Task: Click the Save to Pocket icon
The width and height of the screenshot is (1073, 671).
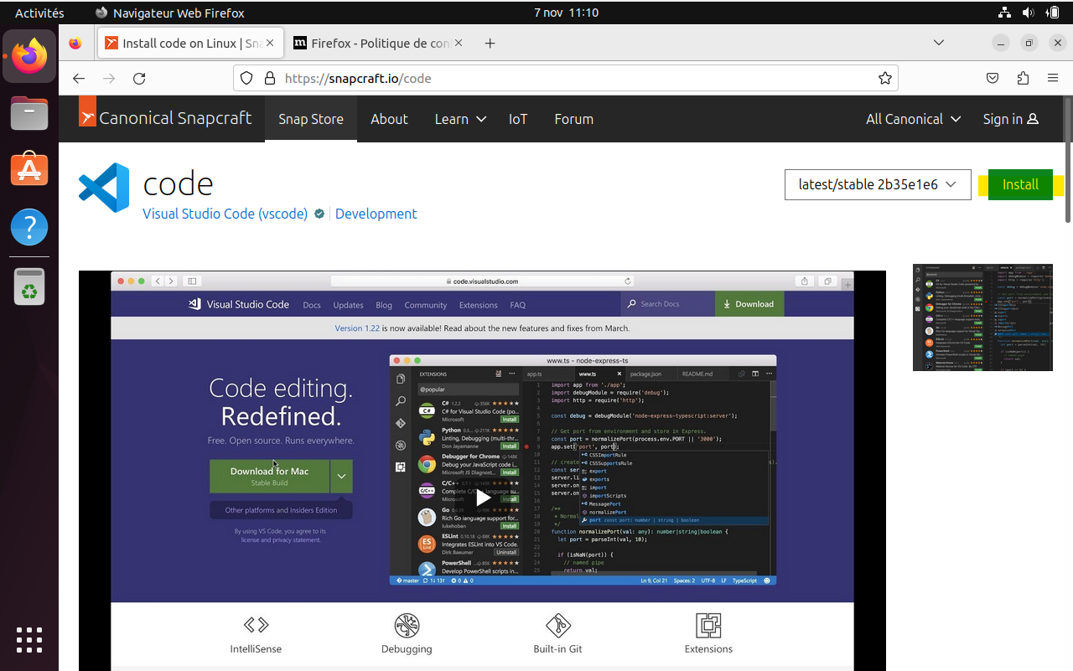Action: (993, 79)
